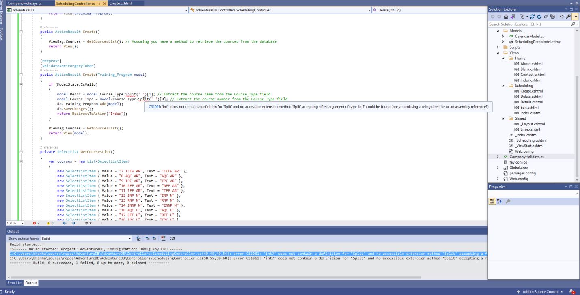580x295 pixels.
Task: Click the Home icon in Solution Explorer
Action: tap(506, 17)
